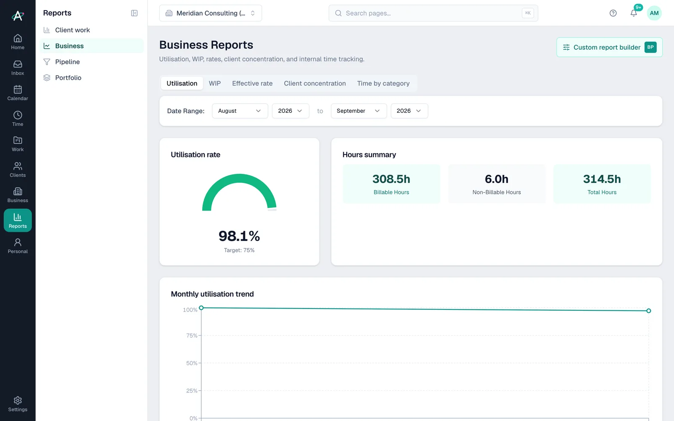Click the 314.5h Total Hours card
Screen dimensions: 674x421
(602, 184)
